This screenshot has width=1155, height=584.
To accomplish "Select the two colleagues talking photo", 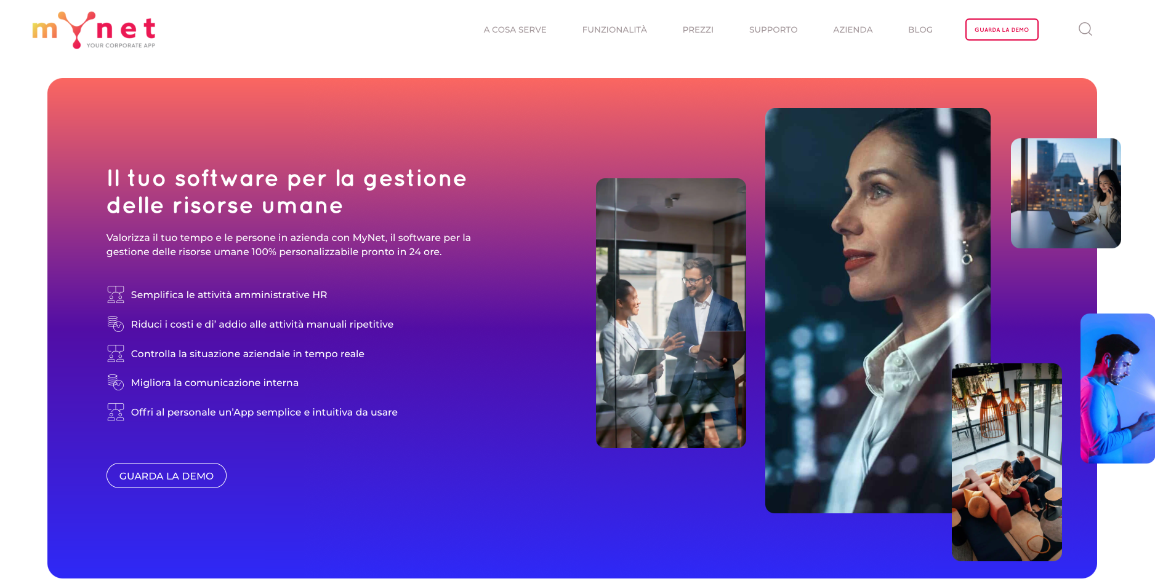I will coord(670,313).
